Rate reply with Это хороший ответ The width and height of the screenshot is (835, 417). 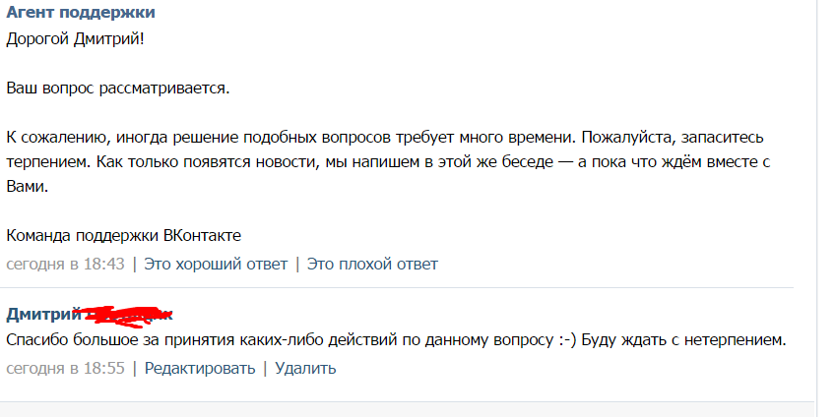pos(216,264)
